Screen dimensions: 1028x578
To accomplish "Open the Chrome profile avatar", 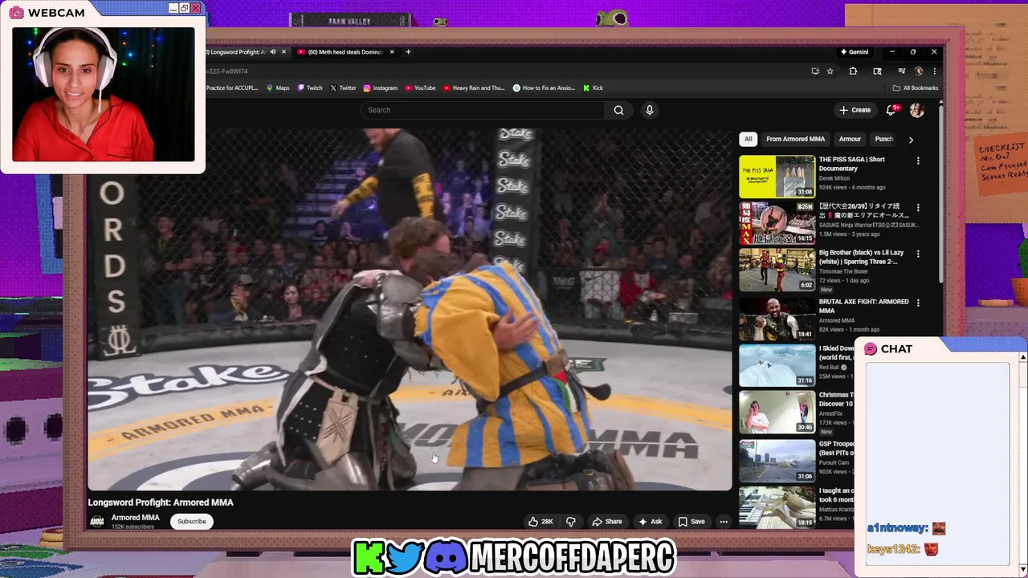I will pyautogui.click(x=919, y=71).
